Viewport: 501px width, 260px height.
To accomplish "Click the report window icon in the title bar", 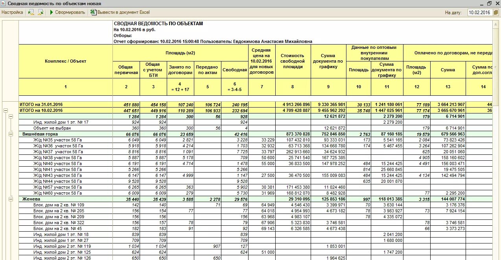I will (3, 3).
